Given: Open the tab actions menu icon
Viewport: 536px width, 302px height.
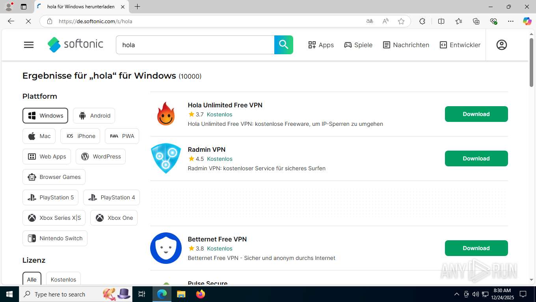Looking at the screenshot, I should (x=24, y=7).
